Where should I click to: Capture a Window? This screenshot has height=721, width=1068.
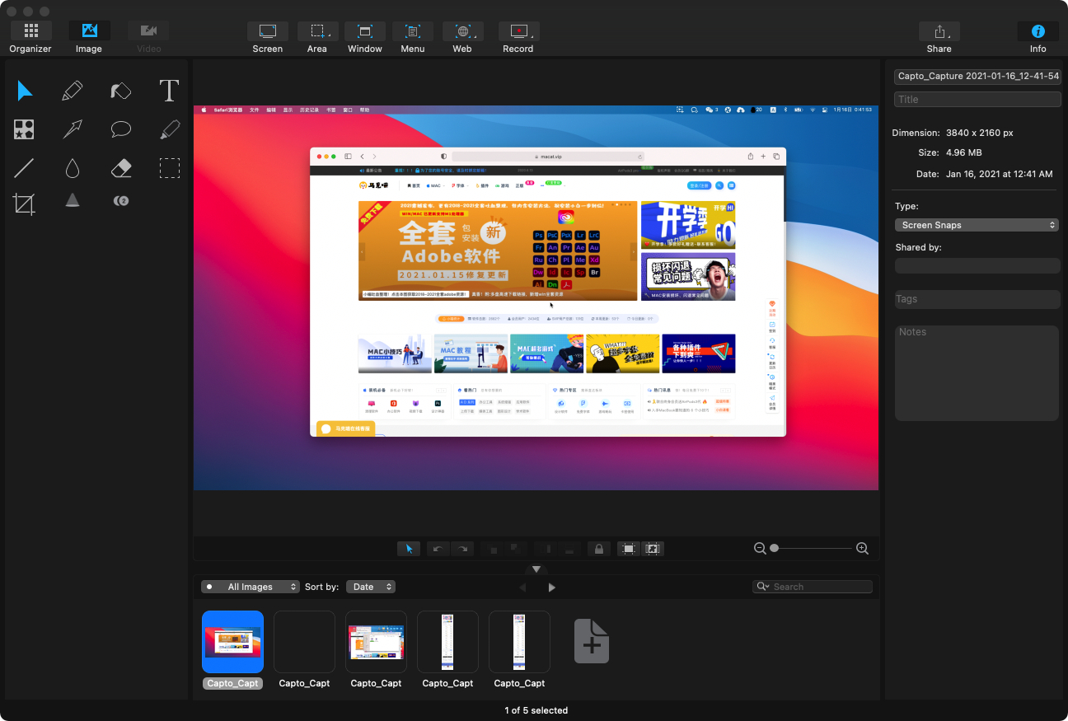365,38
